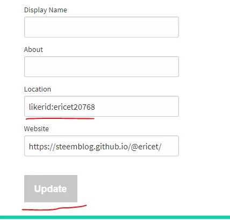Click the Update button
Image resolution: width=230 pixels, height=220 pixels.
pyautogui.click(x=51, y=188)
